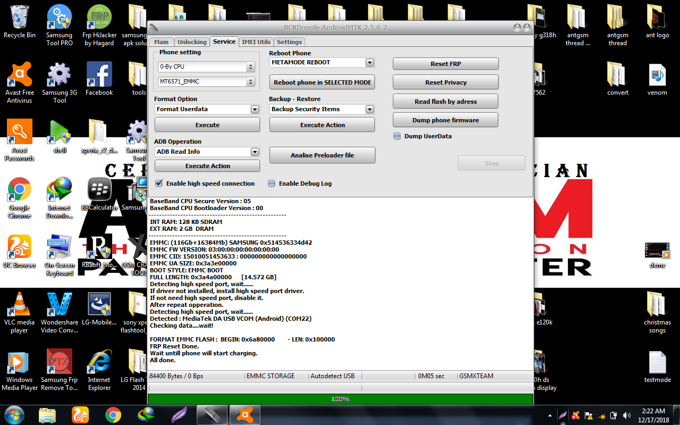Viewport: 680px width, 425px height.
Task: Open File Explorer from taskbar
Action: point(47,414)
